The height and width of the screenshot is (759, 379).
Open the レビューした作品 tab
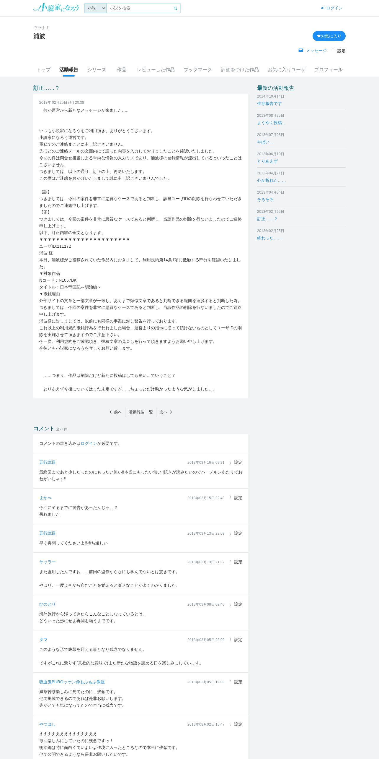[x=156, y=70]
